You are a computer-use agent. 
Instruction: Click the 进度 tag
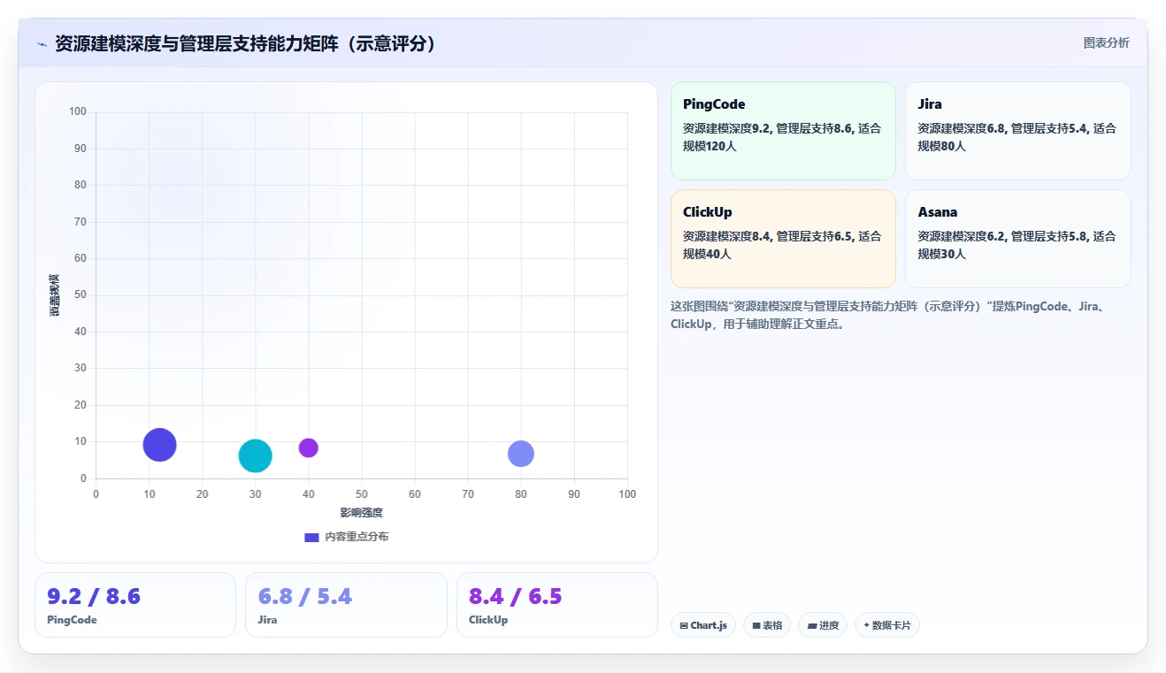click(x=823, y=625)
